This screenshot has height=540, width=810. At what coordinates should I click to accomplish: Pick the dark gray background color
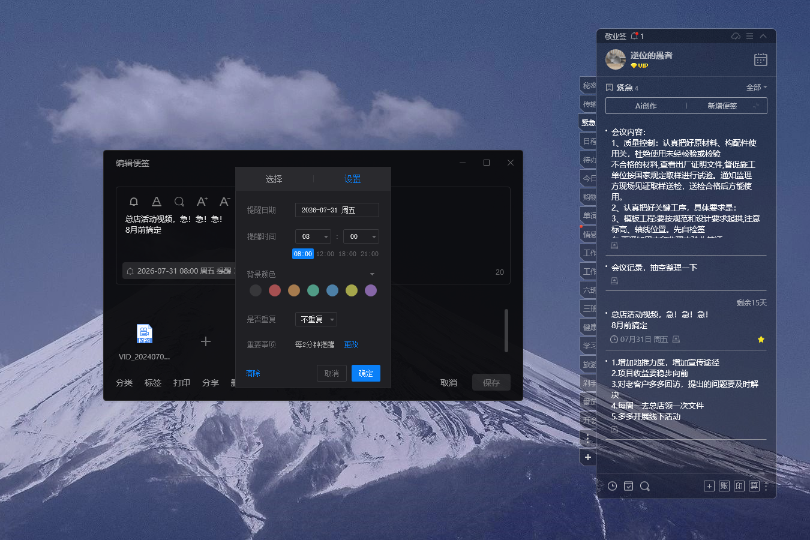pyautogui.click(x=256, y=290)
